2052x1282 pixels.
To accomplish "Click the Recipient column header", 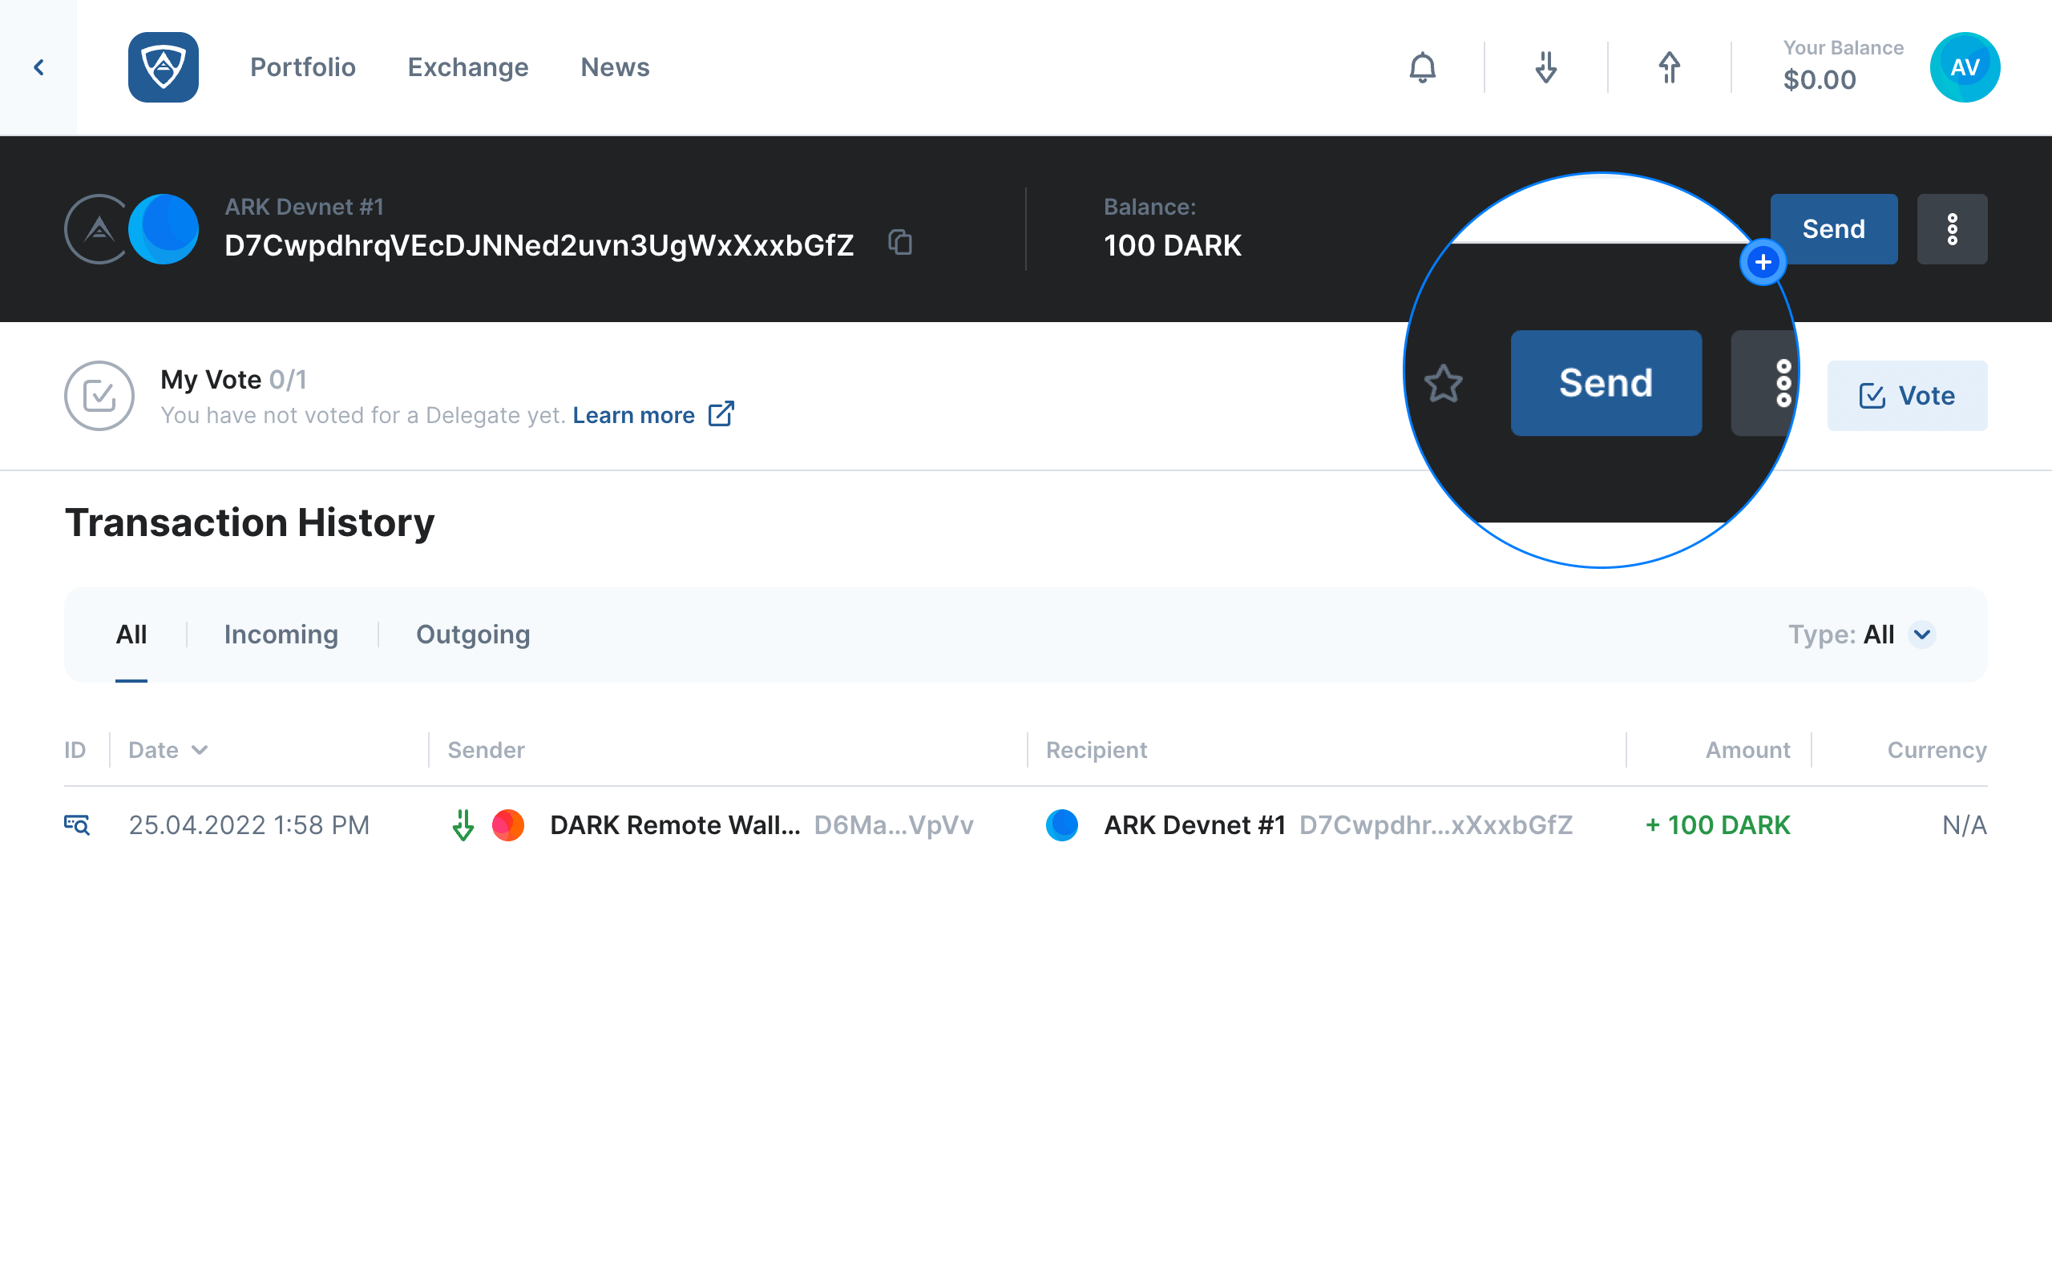I will click(1096, 751).
